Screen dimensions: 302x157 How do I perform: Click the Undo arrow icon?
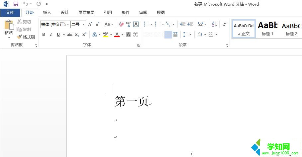point(26,4)
